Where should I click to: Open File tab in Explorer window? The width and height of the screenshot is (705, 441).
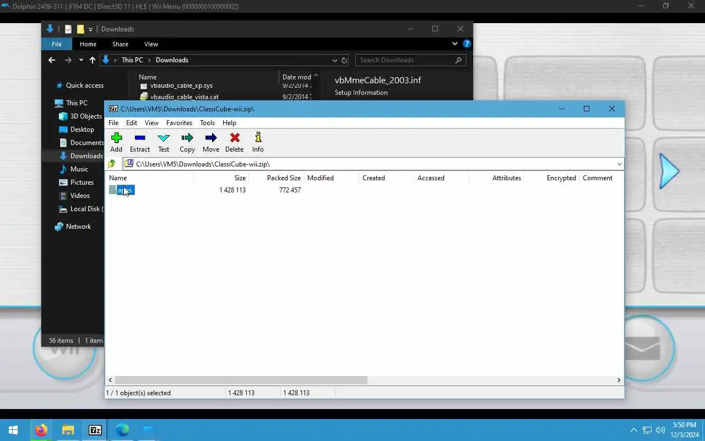[x=57, y=44]
